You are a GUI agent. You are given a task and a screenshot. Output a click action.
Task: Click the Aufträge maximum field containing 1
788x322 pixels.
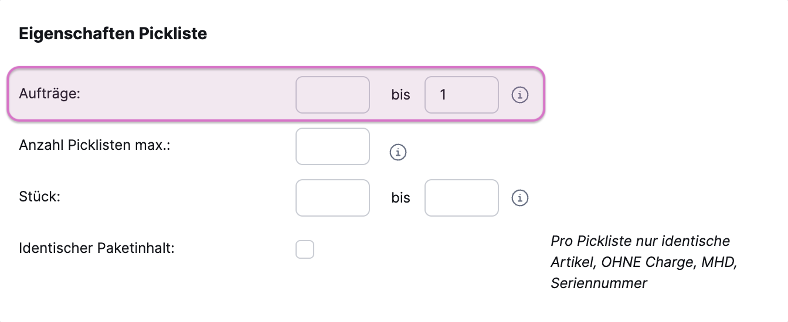(461, 95)
